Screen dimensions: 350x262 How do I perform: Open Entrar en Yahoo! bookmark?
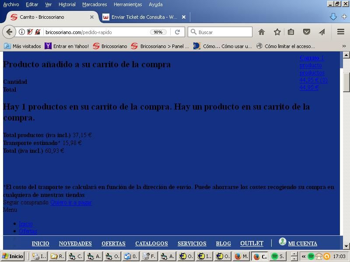click(x=66, y=46)
